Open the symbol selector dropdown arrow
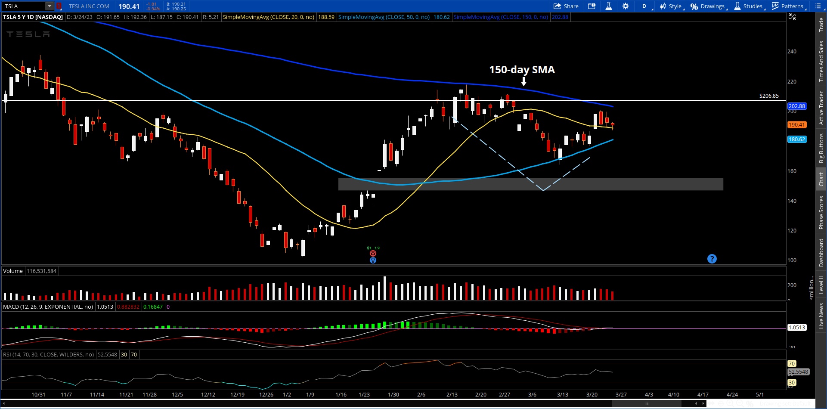 coord(50,6)
